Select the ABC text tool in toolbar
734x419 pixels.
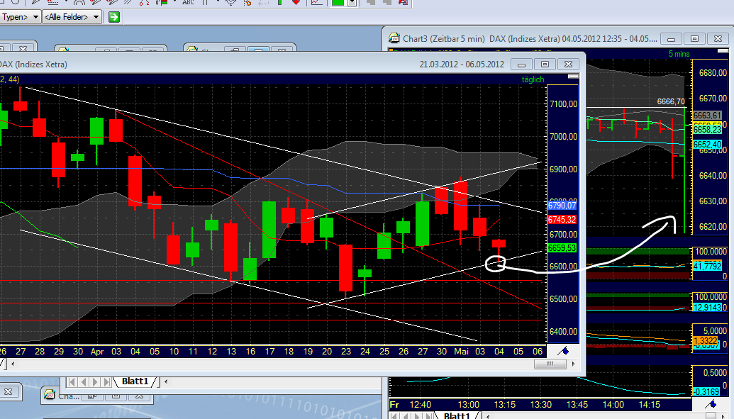(x=188, y=2)
